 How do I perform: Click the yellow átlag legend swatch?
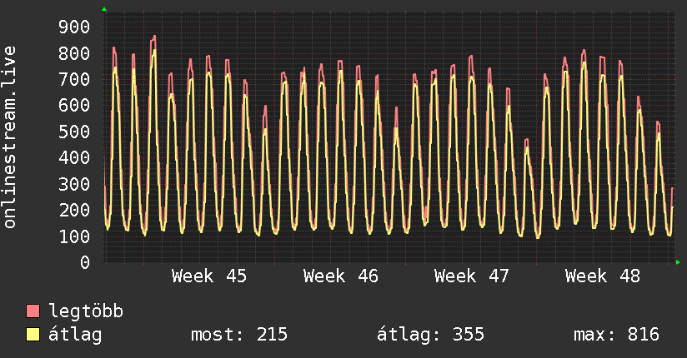pos(33,335)
